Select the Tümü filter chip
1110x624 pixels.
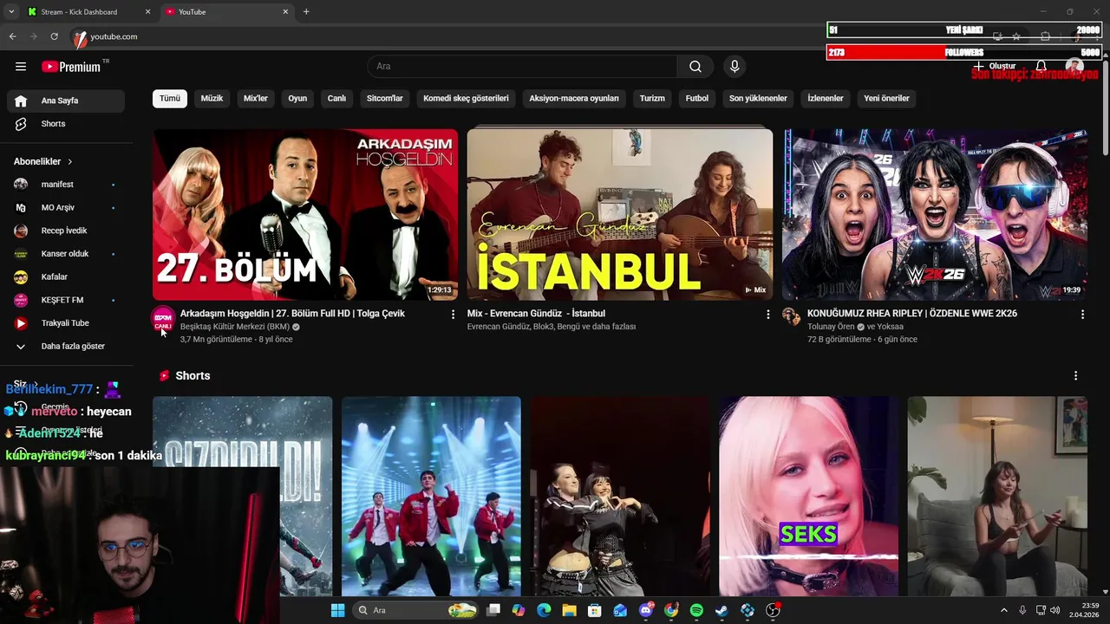point(170,99)
